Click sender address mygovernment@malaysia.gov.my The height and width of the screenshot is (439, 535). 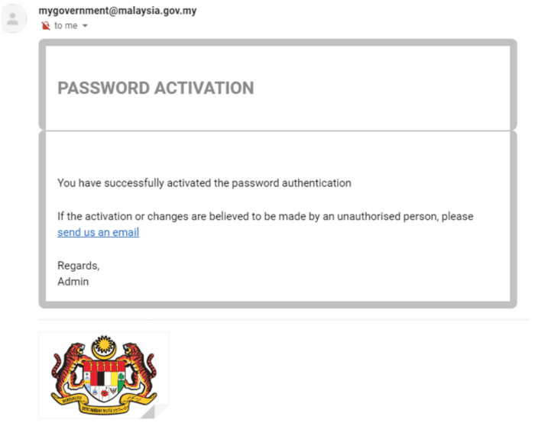[x=117, y=11]
